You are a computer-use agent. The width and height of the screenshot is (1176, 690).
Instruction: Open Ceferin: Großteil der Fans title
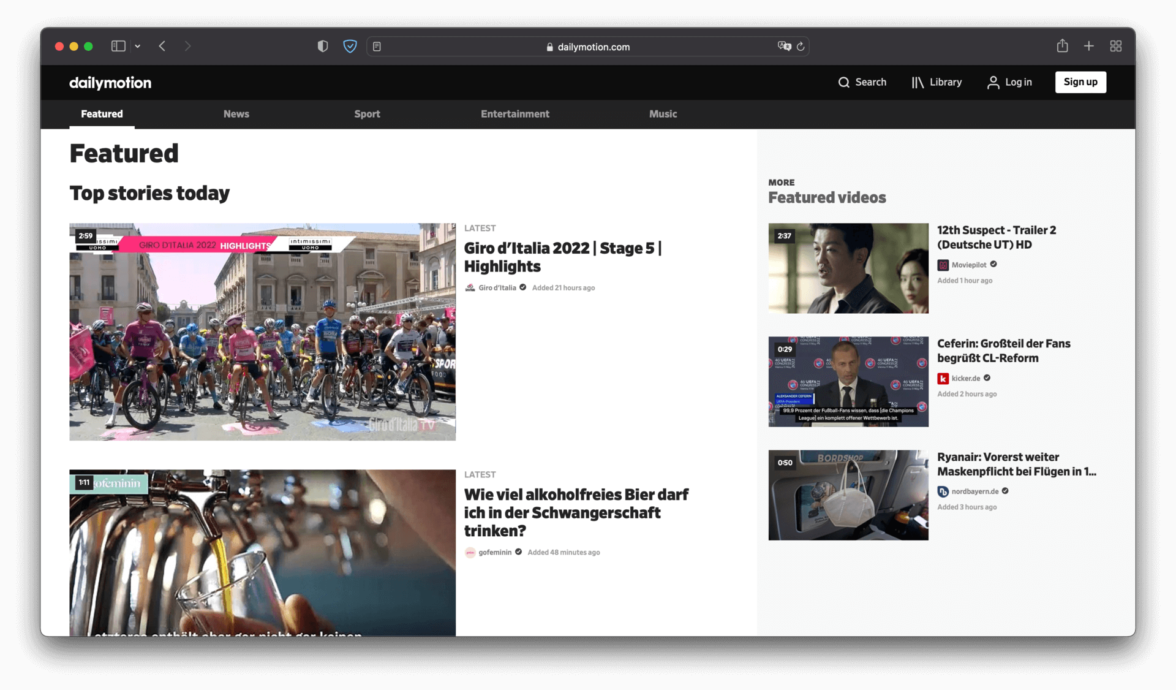(x=1004, y=351)
